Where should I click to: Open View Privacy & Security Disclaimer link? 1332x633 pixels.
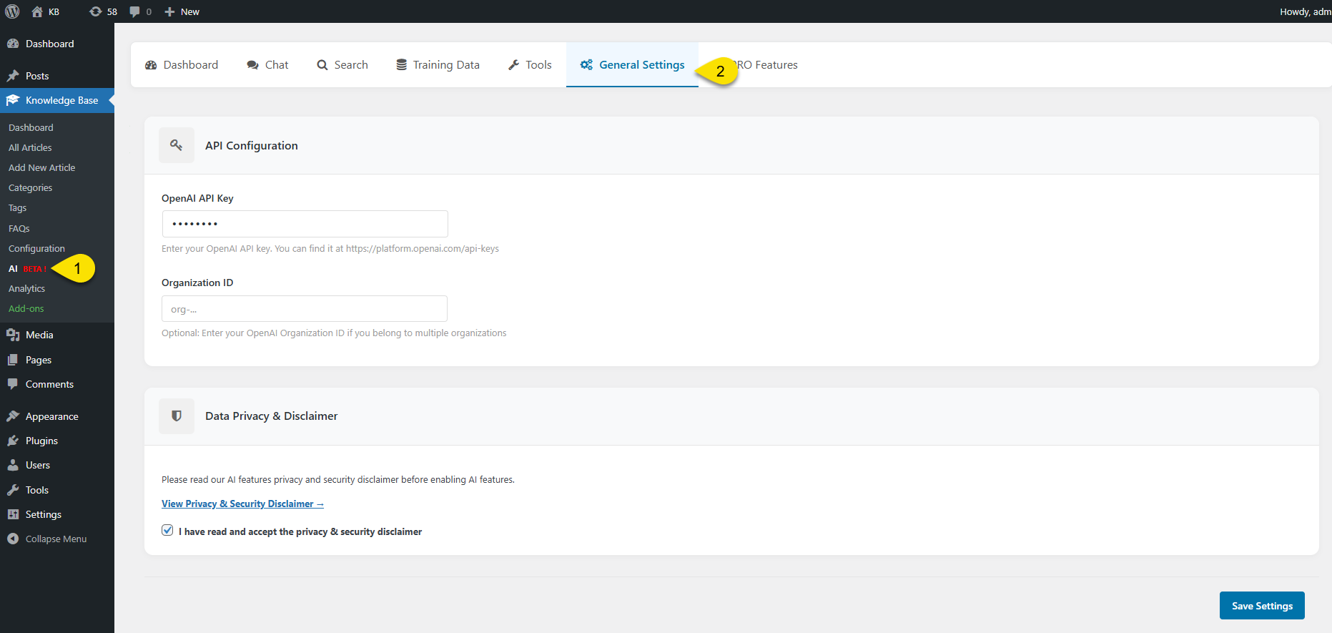pos(242,504)
